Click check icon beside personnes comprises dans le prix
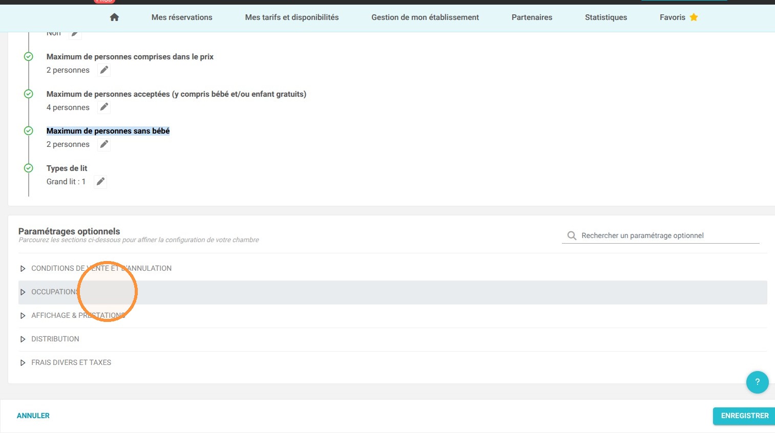Viewport: 775px width, 433px height. [29, 56]
